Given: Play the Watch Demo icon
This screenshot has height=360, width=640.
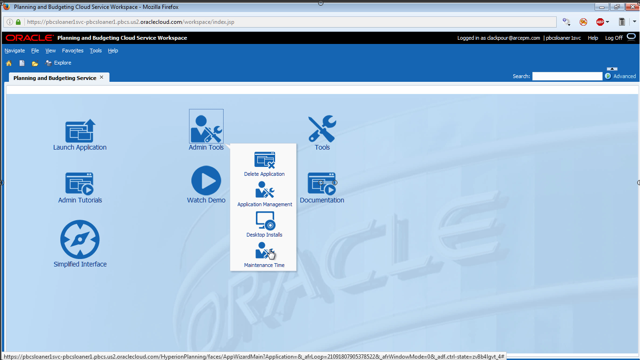Looking at the screenshot, I should (x=206, y=180).
